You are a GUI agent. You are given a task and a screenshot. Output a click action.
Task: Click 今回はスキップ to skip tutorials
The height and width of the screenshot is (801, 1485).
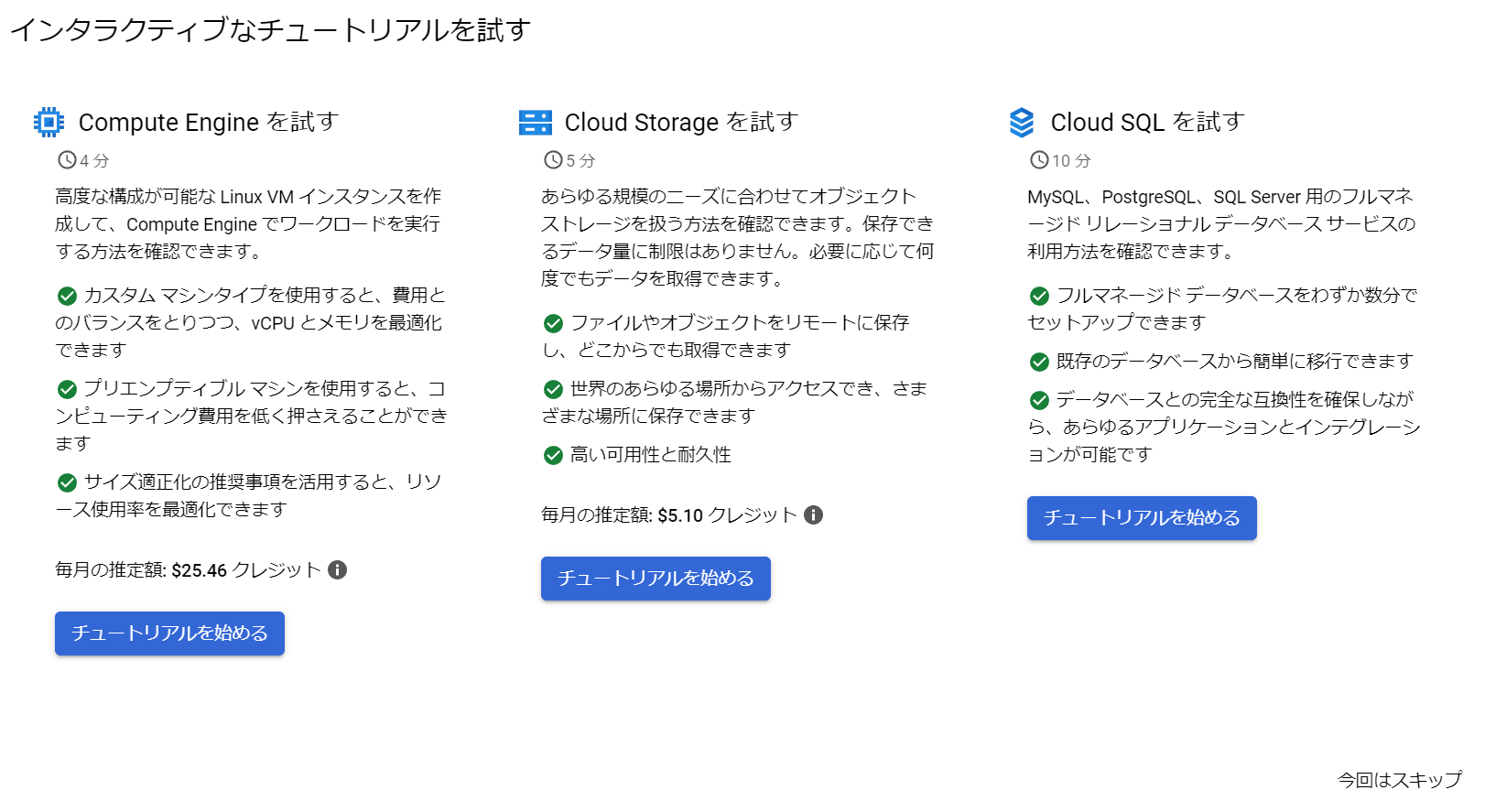[1399, 780]
